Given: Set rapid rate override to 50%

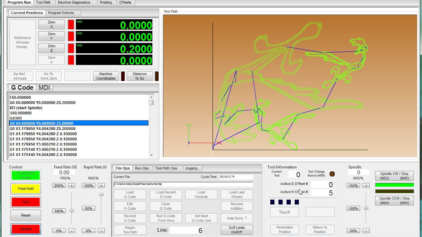Looking at the screenshot, I should [x=88, y=208].
